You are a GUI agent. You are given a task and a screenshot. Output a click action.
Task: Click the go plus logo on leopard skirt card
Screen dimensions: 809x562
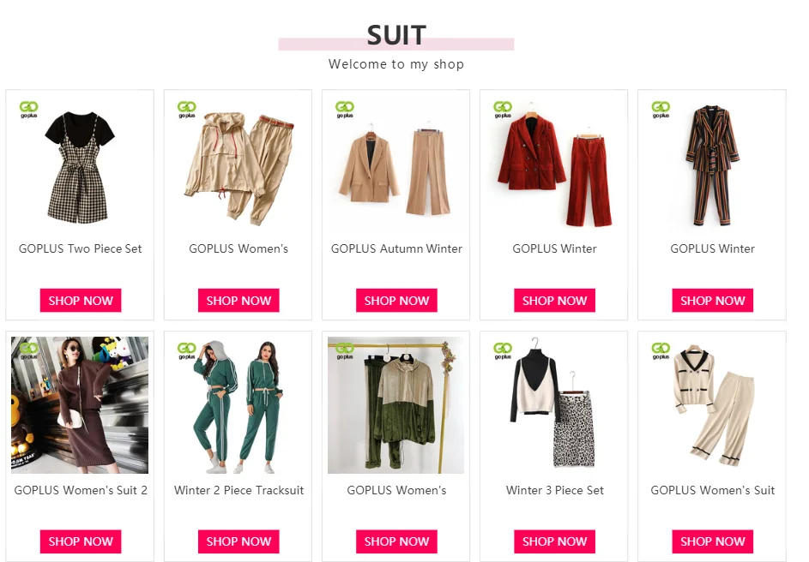pos(503,350)
